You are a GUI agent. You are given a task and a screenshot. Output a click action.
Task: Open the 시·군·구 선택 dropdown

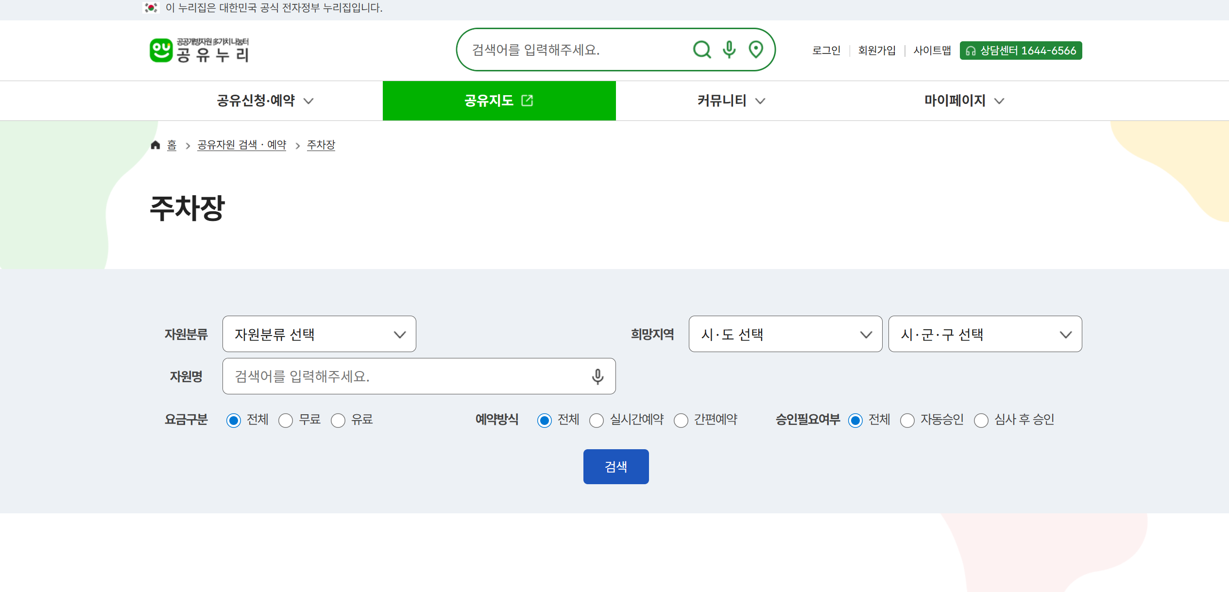tap(985, 334)
